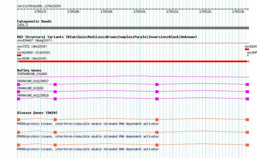Viewport: 257px width, 158px height.
Task: Click the 179021k mark on the ruler
Action: [x=172, y=12]
